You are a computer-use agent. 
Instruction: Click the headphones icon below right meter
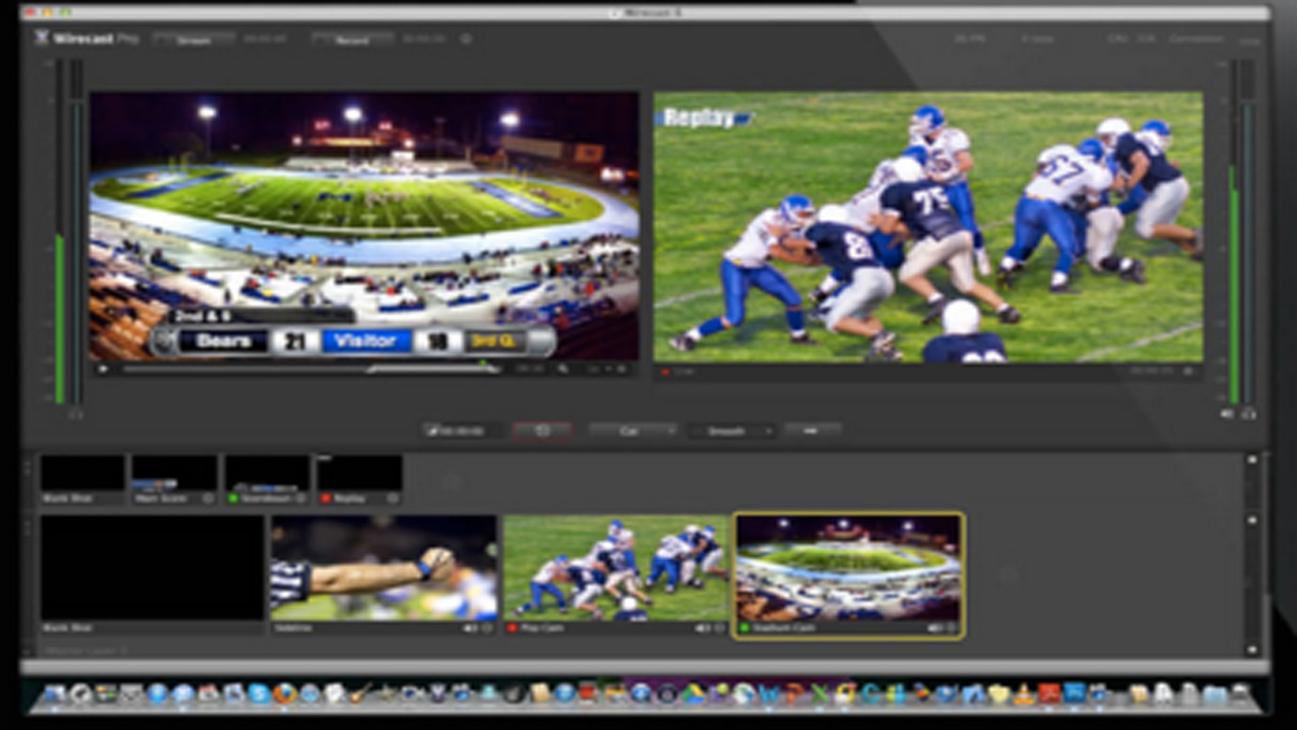click(1249, 414)
